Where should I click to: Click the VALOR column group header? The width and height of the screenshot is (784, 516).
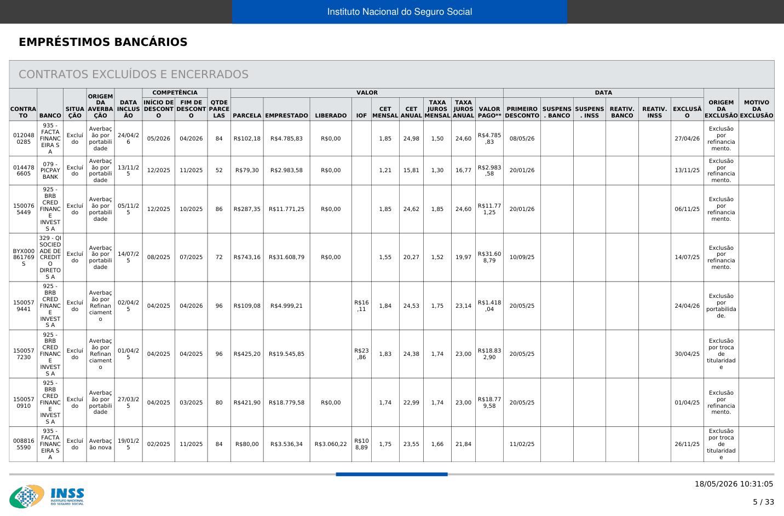367,93
